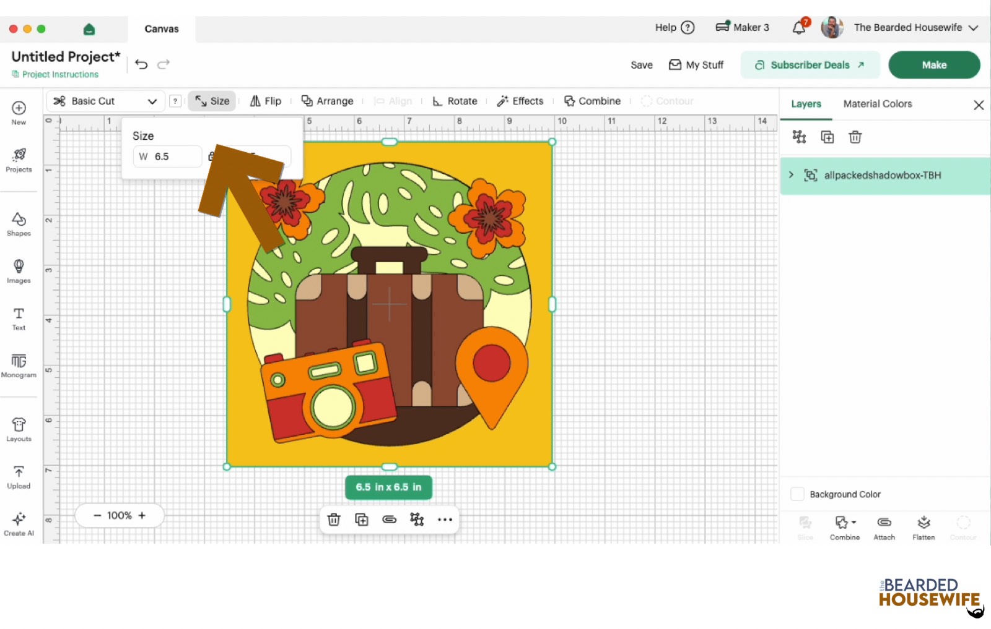Open the Help menu
The image size is (991, 629).
click(674, 27)
